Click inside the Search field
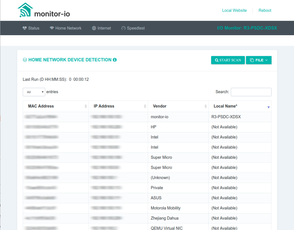 (251, 92)
